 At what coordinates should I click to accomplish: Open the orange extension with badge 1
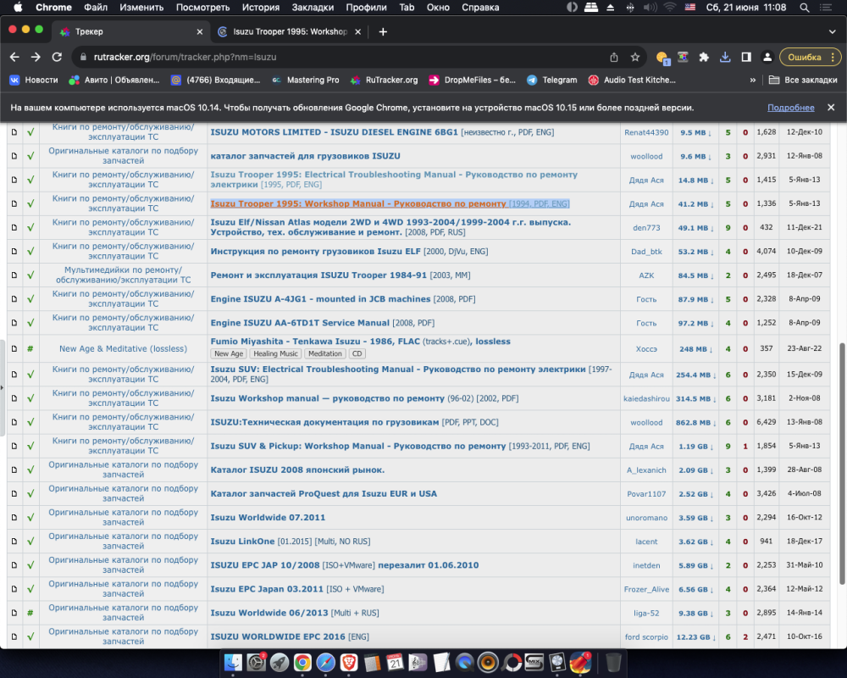coord(662,58)
